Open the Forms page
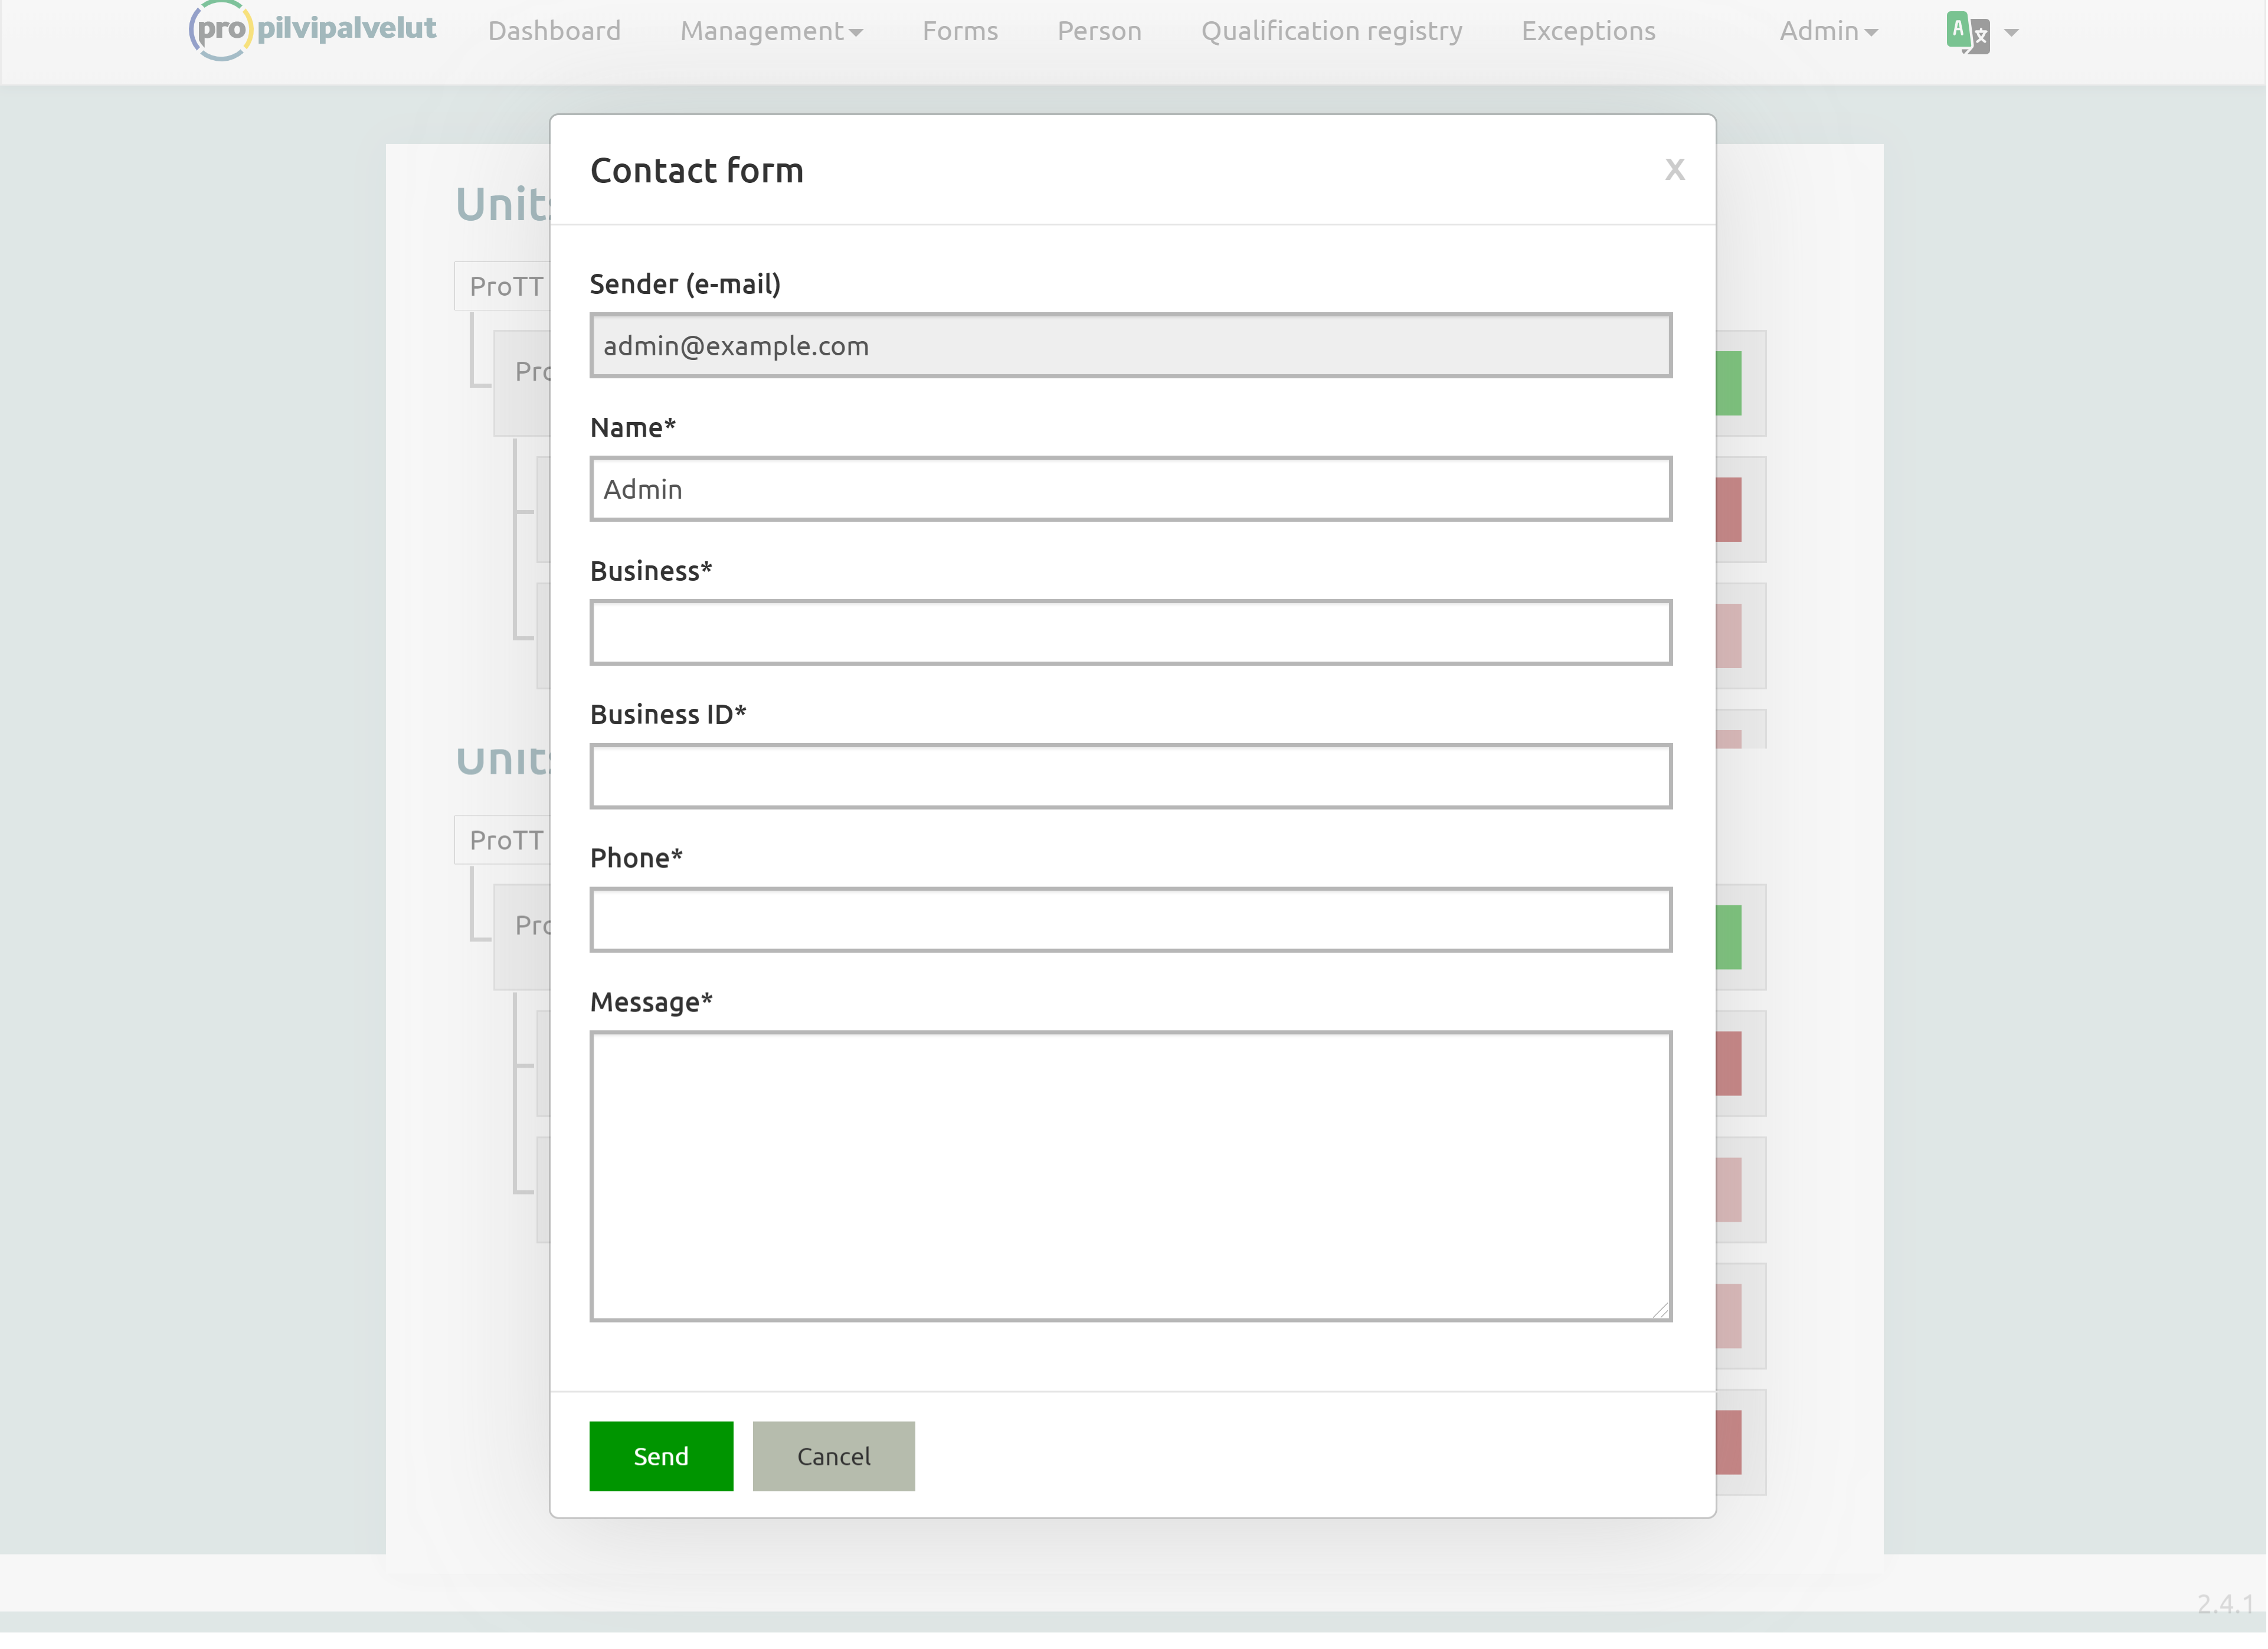This screenshot has height=1649, width=2268. point(959,32)
